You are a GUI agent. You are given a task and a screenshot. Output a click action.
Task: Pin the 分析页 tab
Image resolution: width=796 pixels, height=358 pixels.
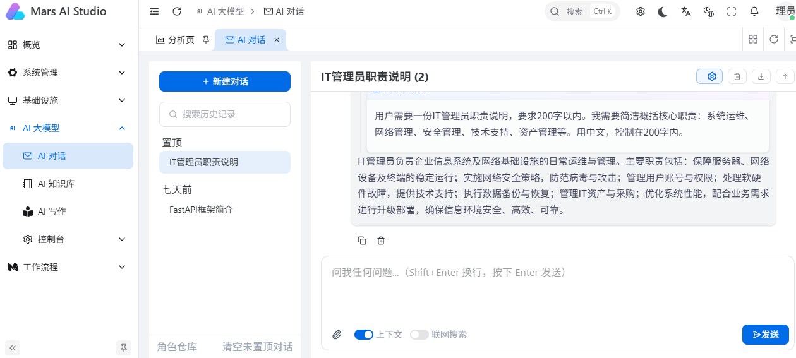[206, 40]
